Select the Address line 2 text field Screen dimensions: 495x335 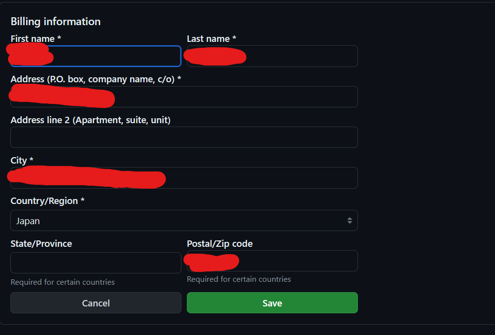pos(184,137)
